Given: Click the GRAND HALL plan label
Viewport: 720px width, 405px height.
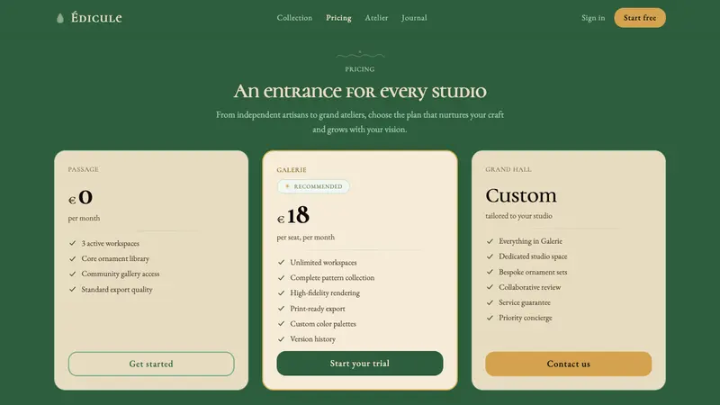Looking at the screenshot, I should 508,169.
